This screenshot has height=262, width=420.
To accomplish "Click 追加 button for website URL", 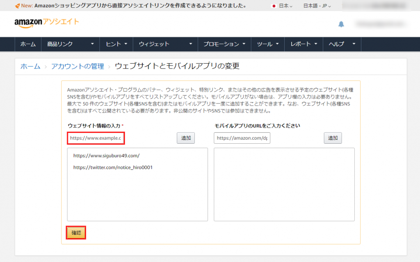I will 186,138.
